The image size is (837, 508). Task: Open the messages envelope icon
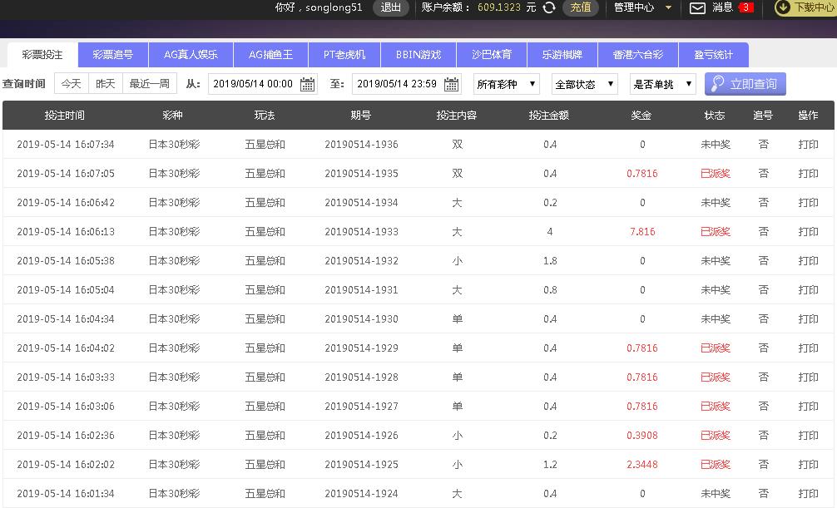tap(697, 7)
